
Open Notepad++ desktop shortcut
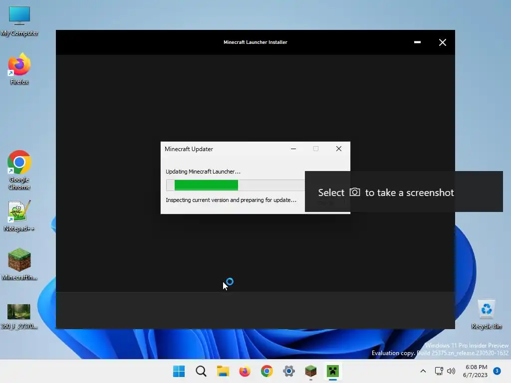[x=19, y=215]
